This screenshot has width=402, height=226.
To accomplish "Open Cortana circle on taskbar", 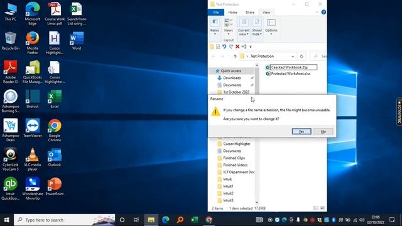I will pos(122,220).
